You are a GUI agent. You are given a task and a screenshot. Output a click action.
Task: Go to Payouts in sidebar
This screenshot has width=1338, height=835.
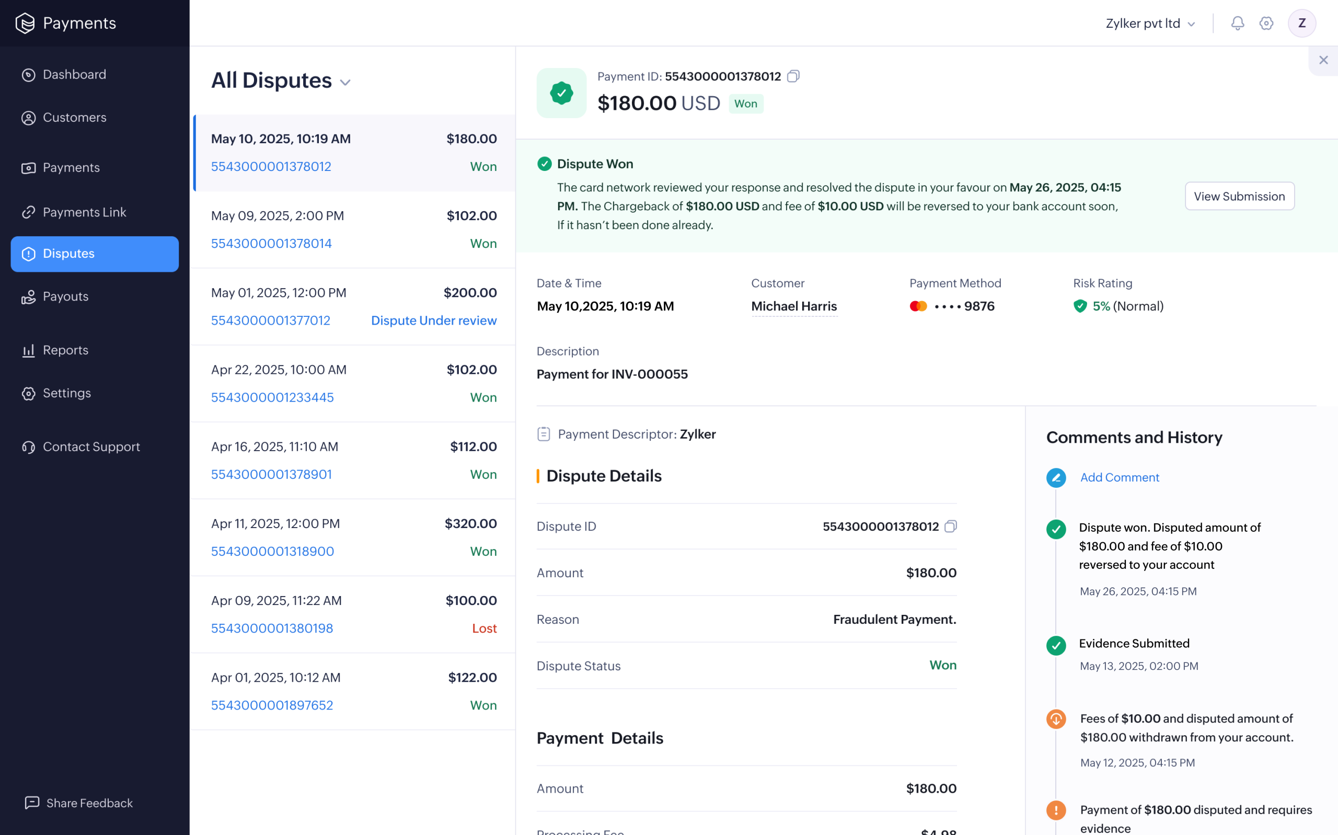[65, 296]
